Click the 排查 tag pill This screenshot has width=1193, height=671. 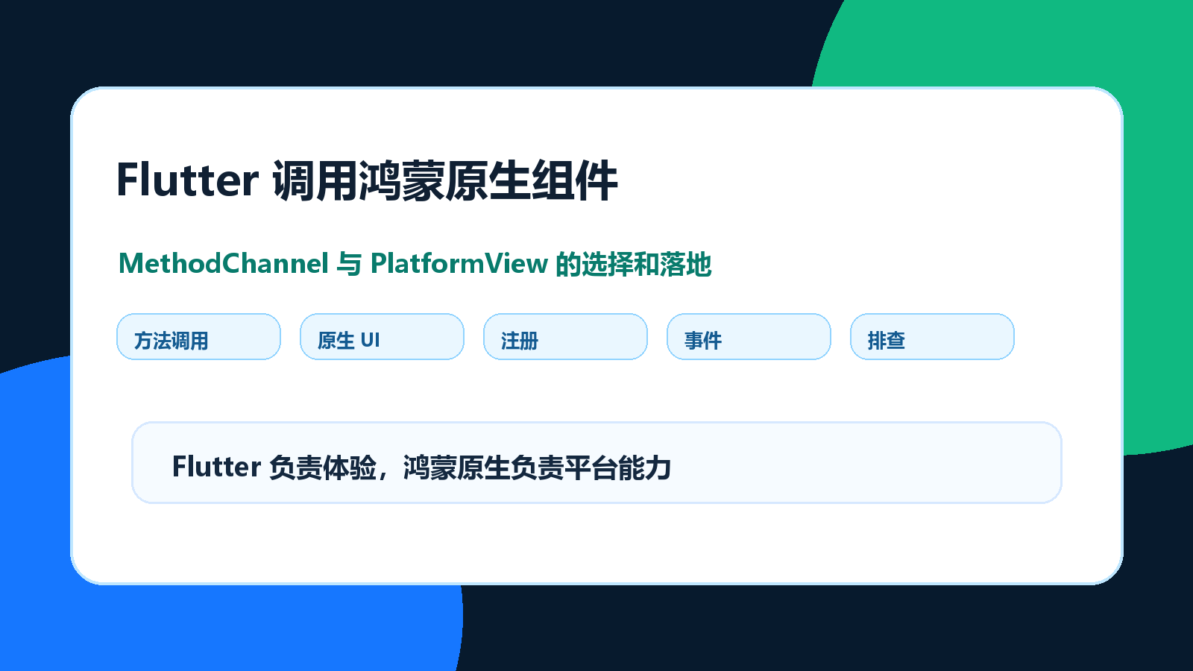click(x=932, y=337)
